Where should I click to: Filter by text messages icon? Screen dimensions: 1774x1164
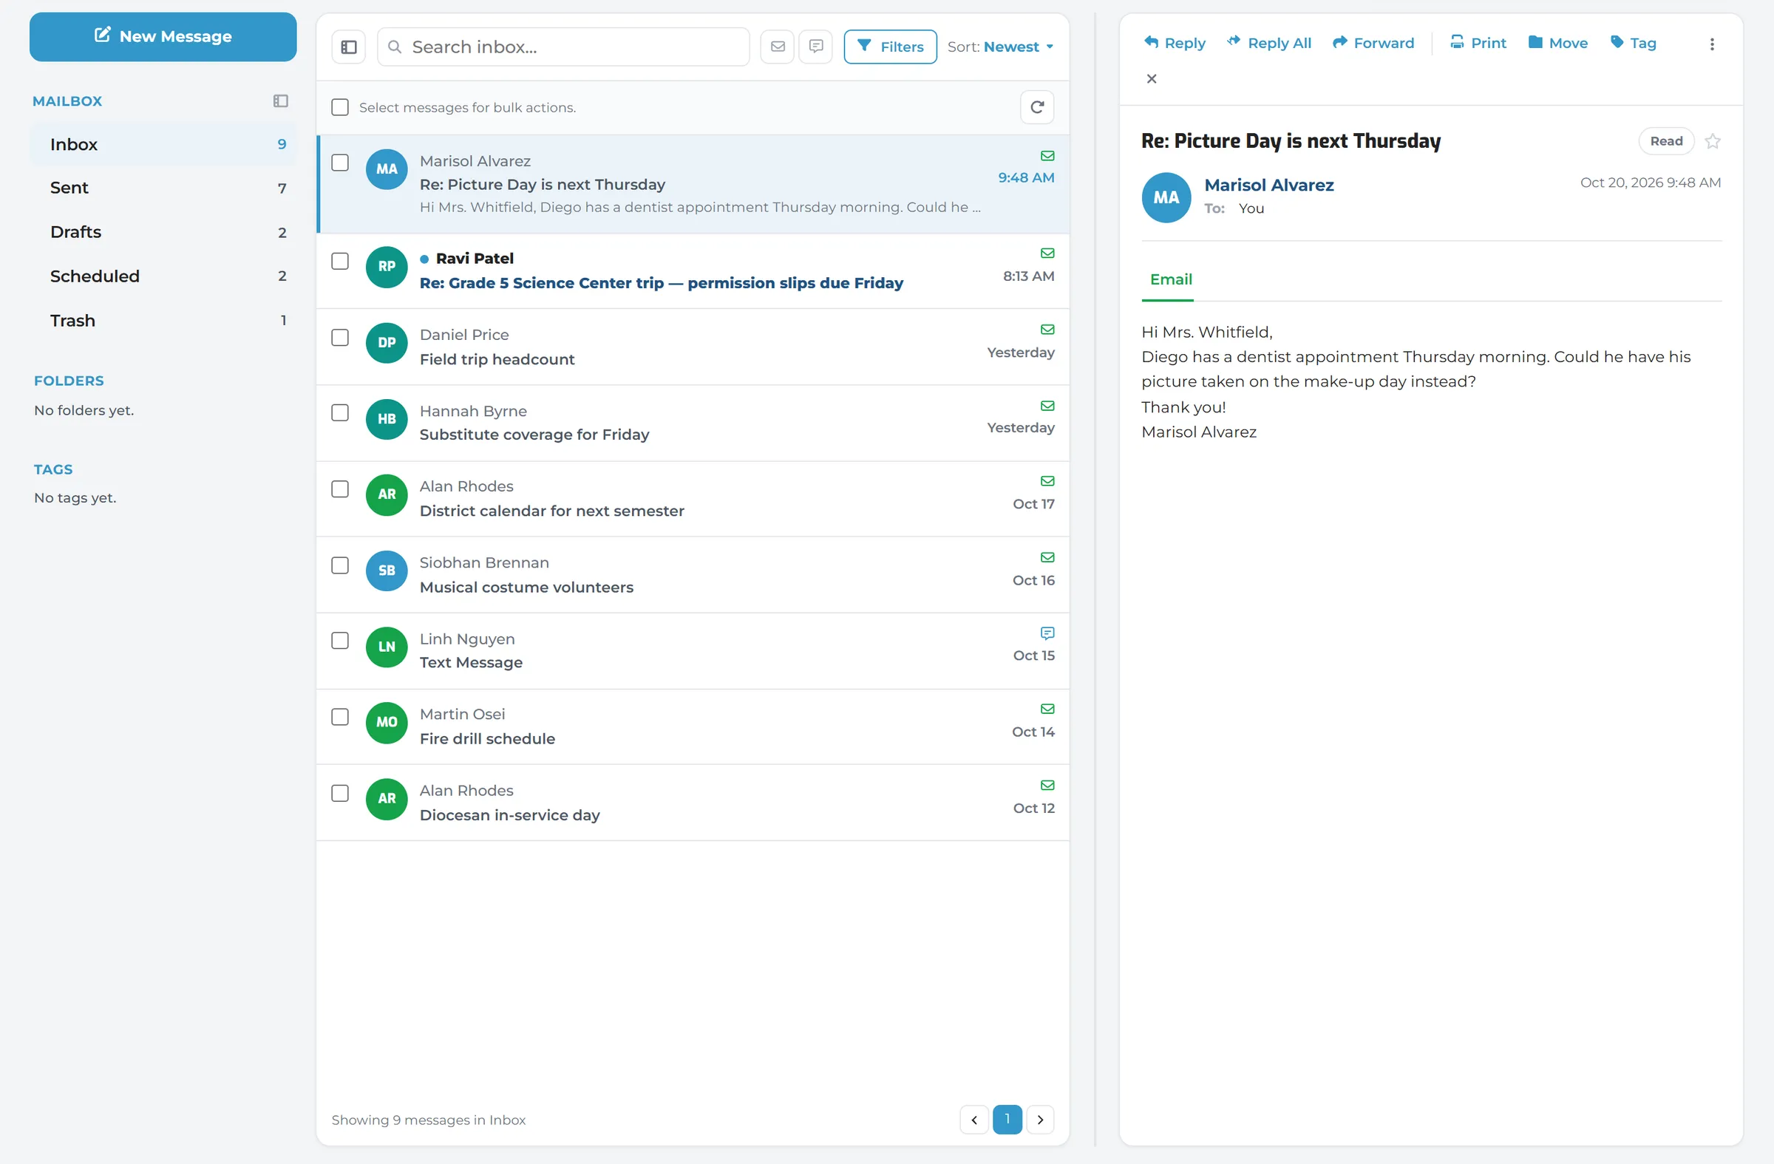(816, 47)
